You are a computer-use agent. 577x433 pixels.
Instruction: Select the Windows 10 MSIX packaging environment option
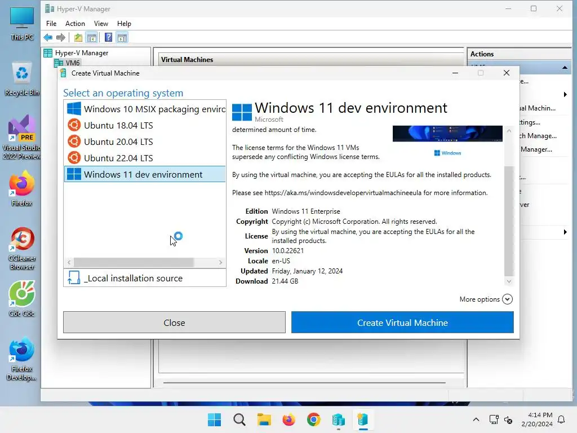(x=145, y=109)
